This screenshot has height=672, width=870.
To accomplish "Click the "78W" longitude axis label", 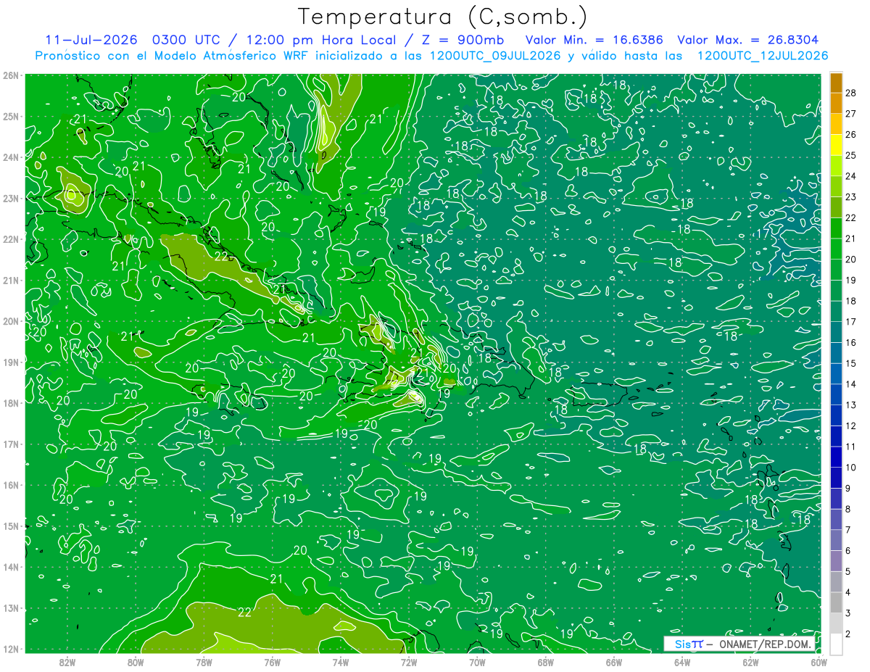I will coord(204,662).
